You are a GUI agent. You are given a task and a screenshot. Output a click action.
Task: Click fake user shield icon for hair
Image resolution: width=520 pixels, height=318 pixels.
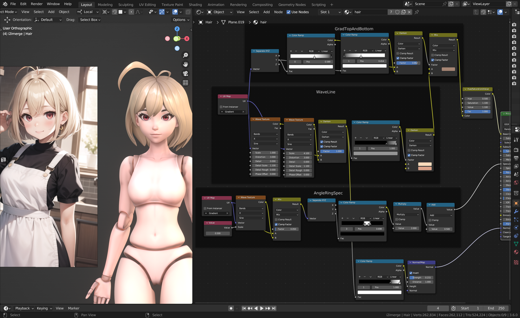point(397,12)
